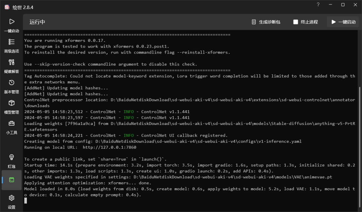Click the 灯泡 lightbulb icon
Screen dimensions: 362x212
(12, 157)
